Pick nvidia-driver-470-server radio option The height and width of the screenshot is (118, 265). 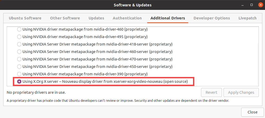point(19,59)
